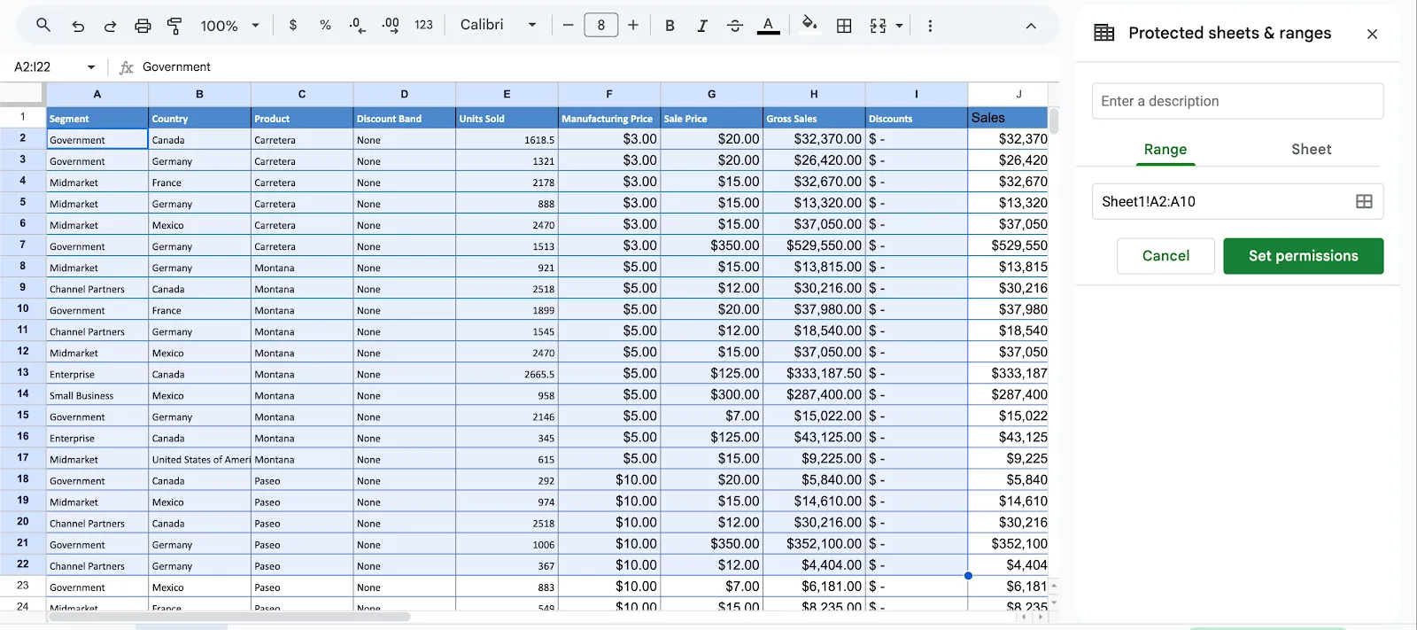Select row 13 header
This screenshot has width=1417, height=630.
coord(23,373)
